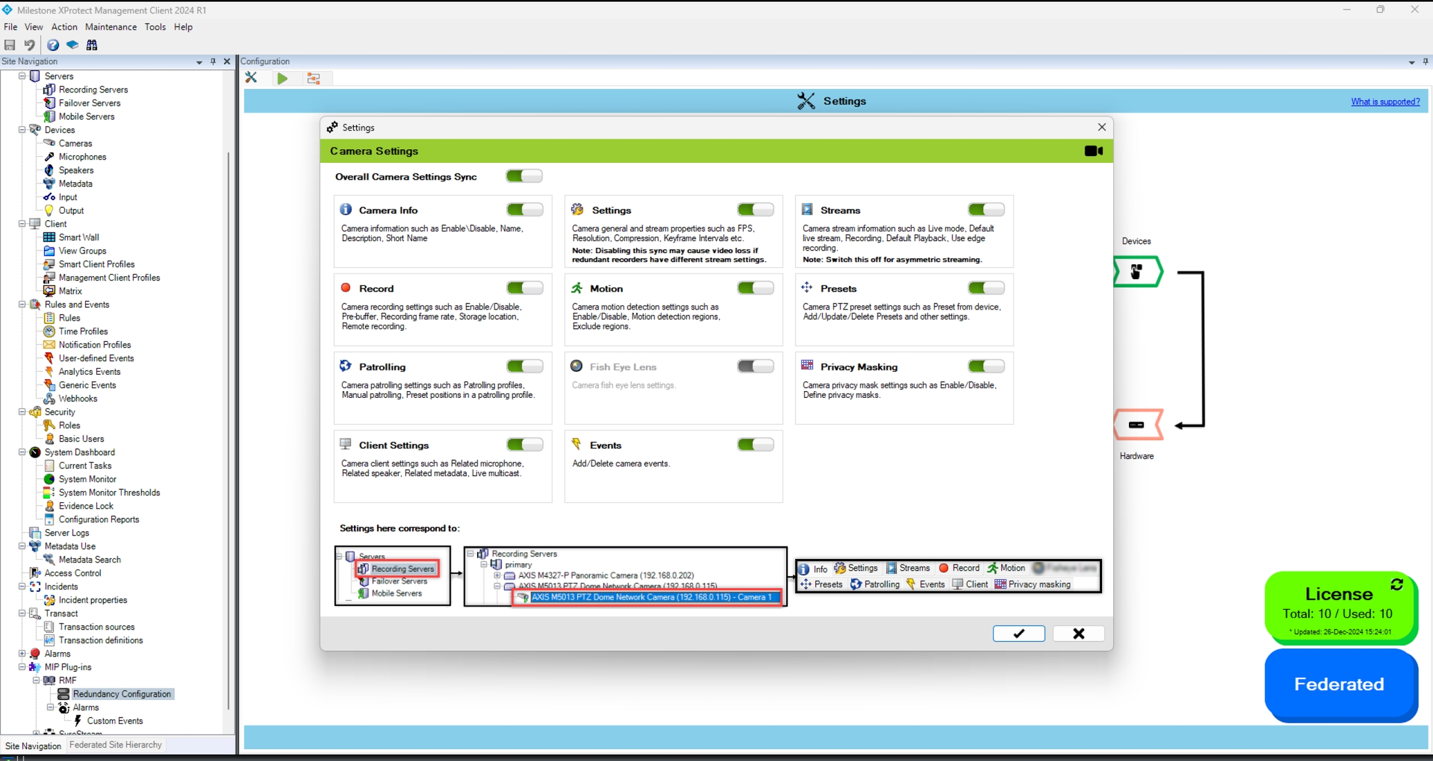Disable the Streams sync toggle
The image size is (1433, 761).
pyautogui.click(x=986, y=210)
